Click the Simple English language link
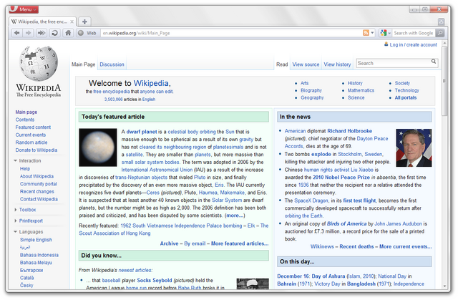Viewport: 458px width, 300px height. click(x=36, y=240)
